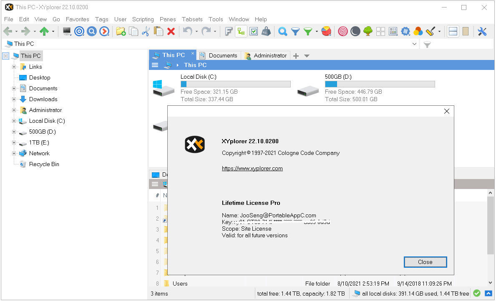This screenshot has width=496, height=301.
Task: Switch to the Documents tab
Action: point(219,56)
